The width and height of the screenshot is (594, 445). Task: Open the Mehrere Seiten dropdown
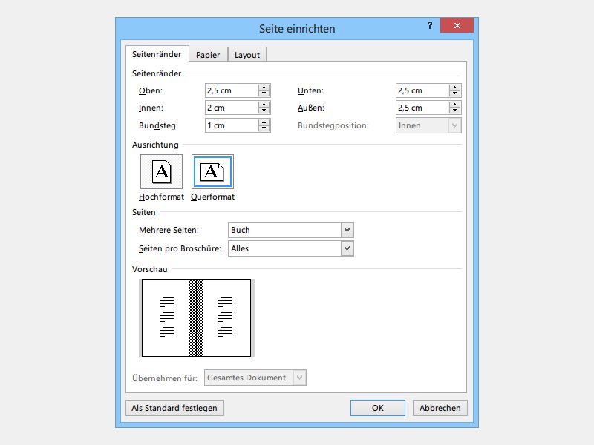pos(347,230)
